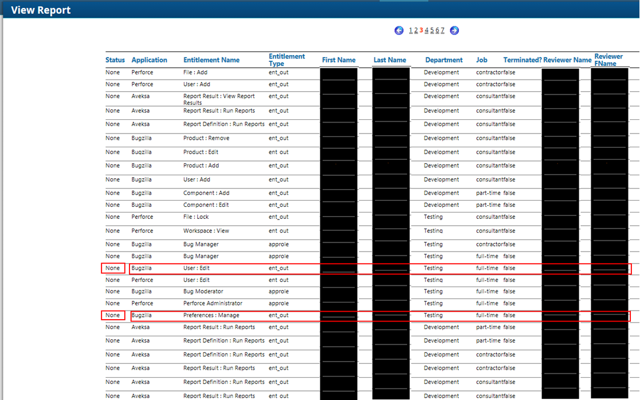
Task: Click the previous page arrow icon
Action: [x=399, y=30]
